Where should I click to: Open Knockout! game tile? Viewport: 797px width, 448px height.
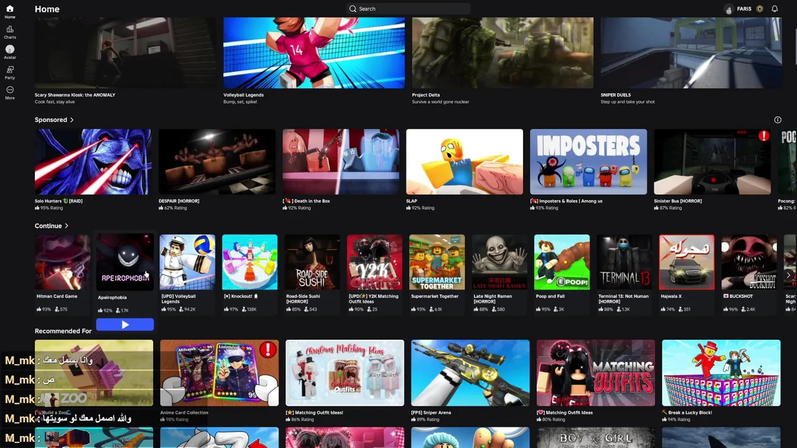click(x=250, y=262)
